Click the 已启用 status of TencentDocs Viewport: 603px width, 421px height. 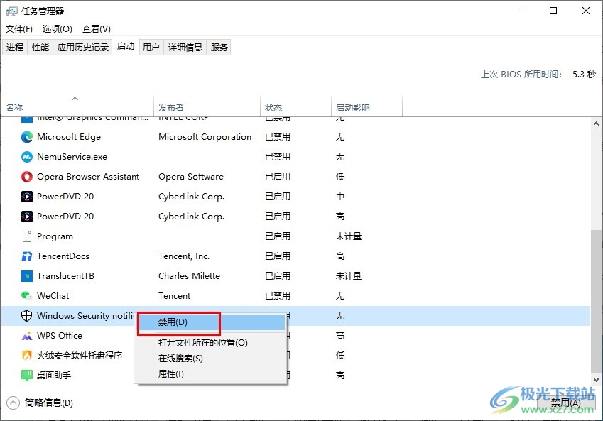tap(278, 256)
